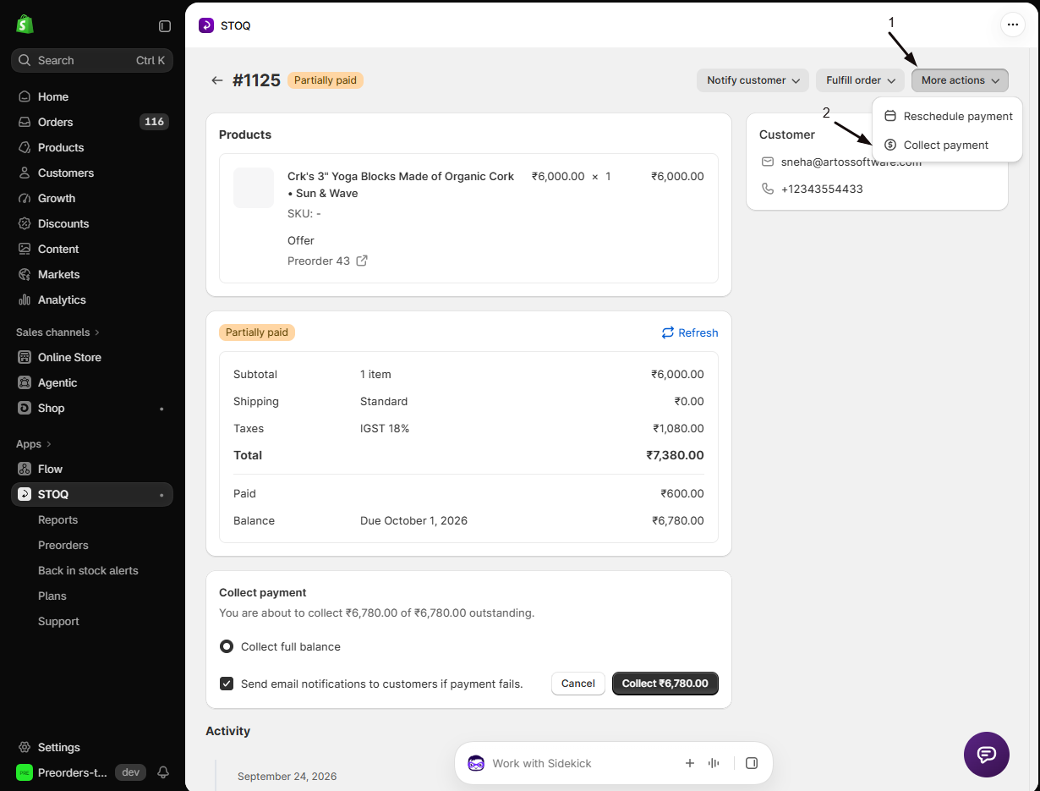Screen dimensions: 1040x791
Task: Click the Partially paid badge beside #1125
Action: pyautogui.click(x=326, y=80)
